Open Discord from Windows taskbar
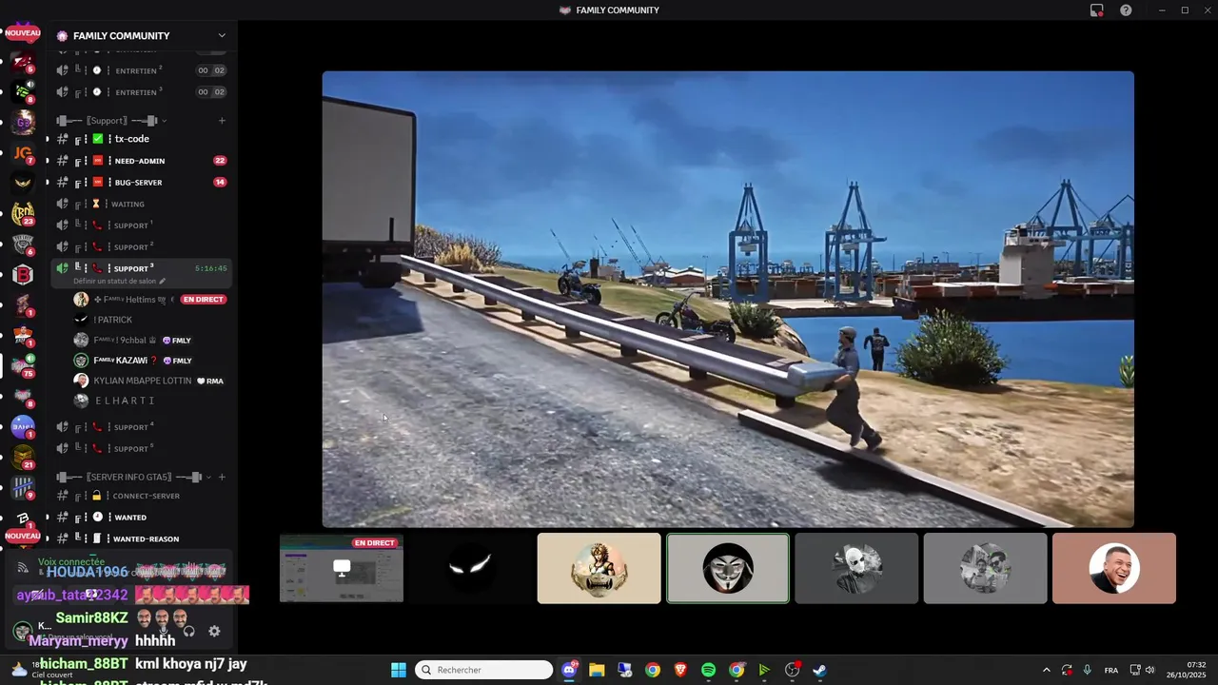 (x=569, y=670)
